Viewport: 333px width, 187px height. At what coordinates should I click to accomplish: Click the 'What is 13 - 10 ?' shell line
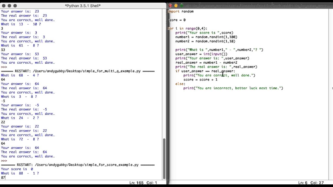point(21,24)
